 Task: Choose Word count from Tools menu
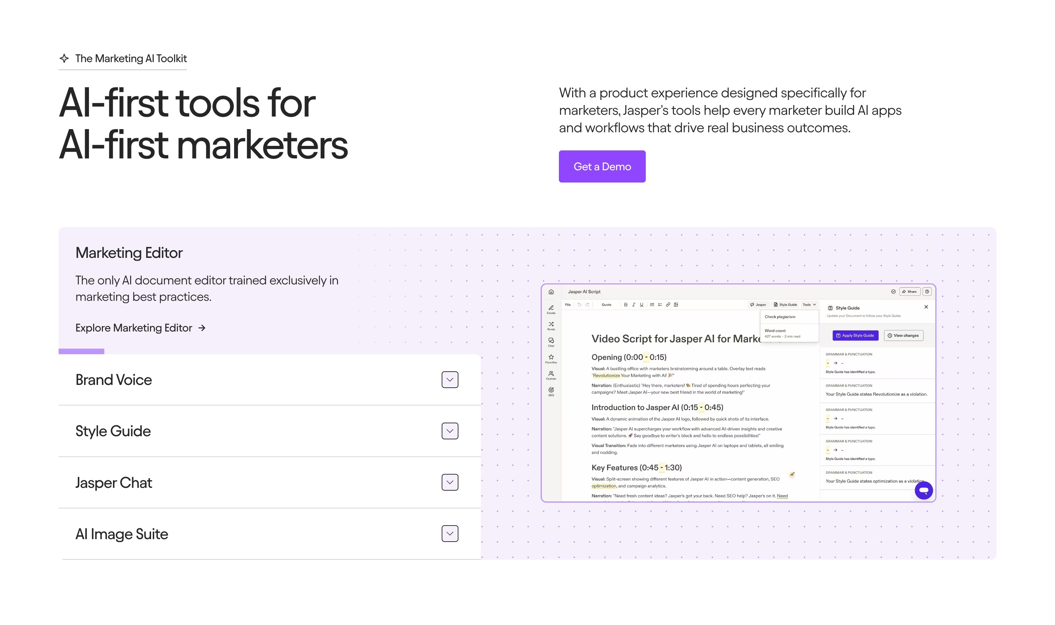coord(790,333)
